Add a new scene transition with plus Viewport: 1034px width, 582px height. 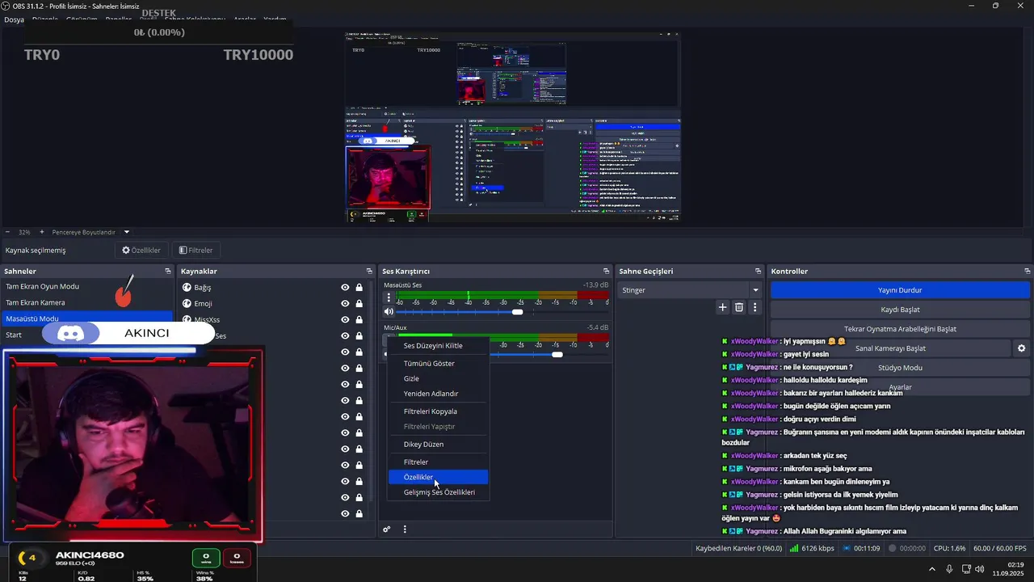(723, 307)
